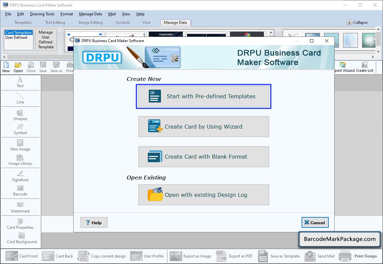Select the Text tool in left sidebar
Image resolution: width=383 pixels, height=264 pixels.
coord(20,82)
